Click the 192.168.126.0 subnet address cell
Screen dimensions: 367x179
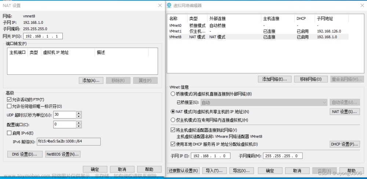(329, 31)
